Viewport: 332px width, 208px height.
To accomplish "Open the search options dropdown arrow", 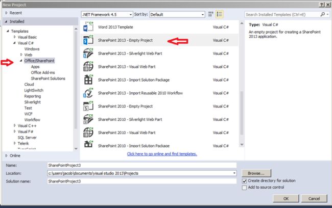I will [x=328, y=14].
